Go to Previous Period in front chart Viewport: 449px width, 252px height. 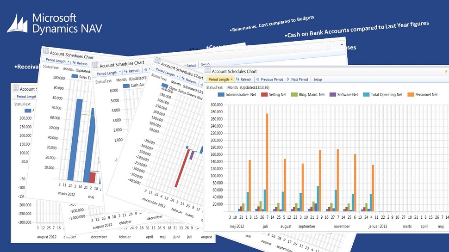tap(269, 79)
